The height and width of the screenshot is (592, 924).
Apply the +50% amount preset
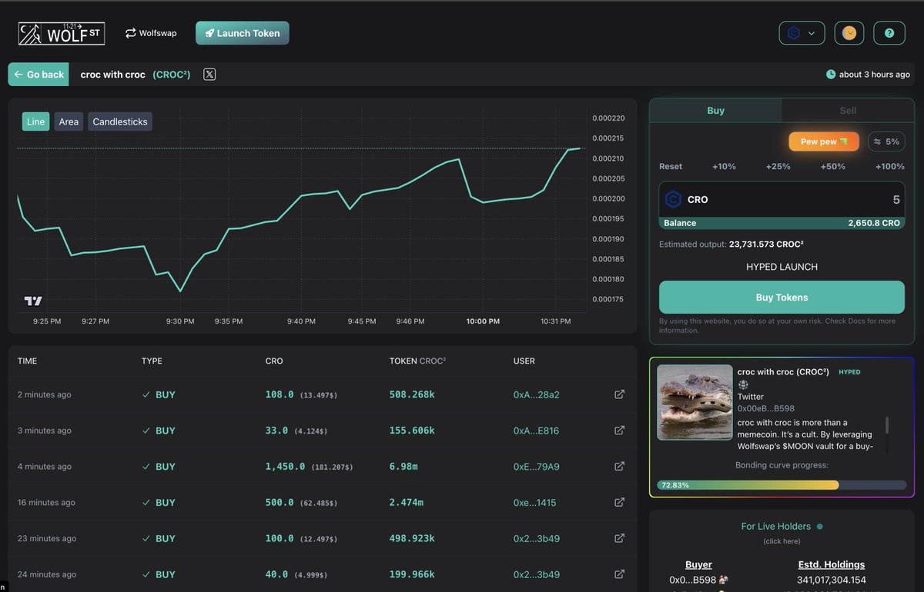point(832,166)
